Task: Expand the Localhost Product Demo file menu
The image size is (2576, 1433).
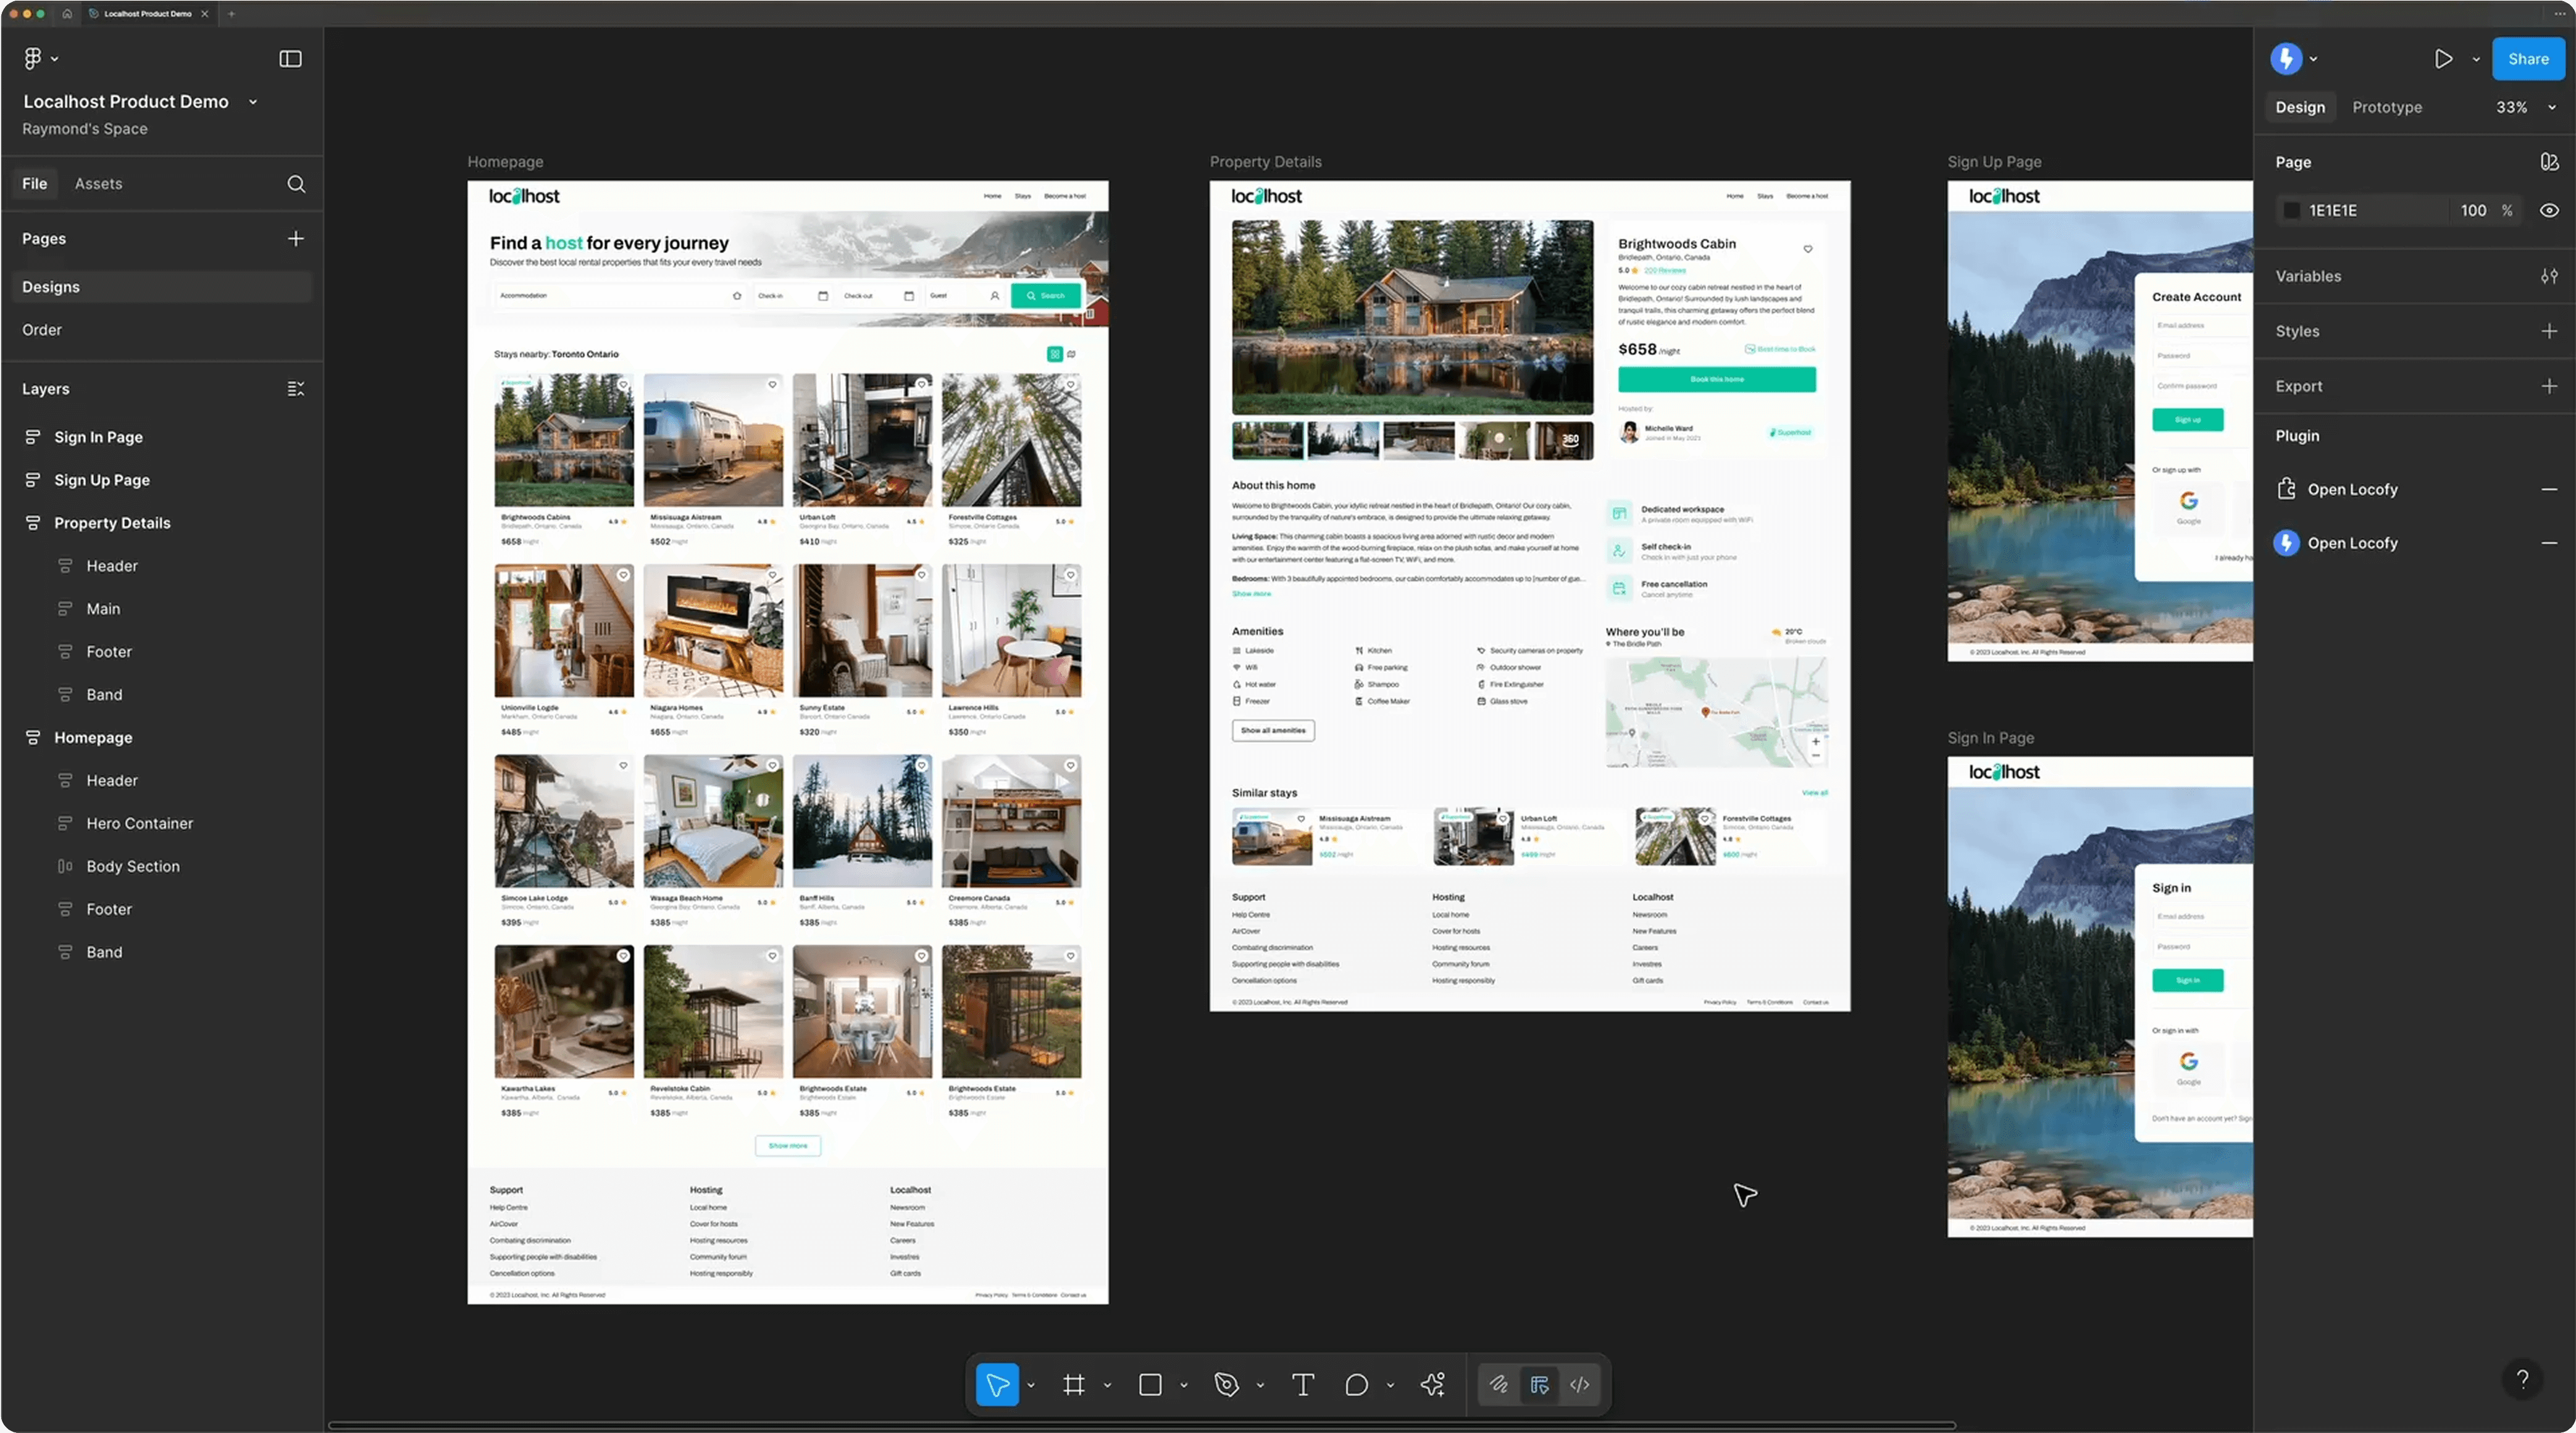Action: click(253, 102)
